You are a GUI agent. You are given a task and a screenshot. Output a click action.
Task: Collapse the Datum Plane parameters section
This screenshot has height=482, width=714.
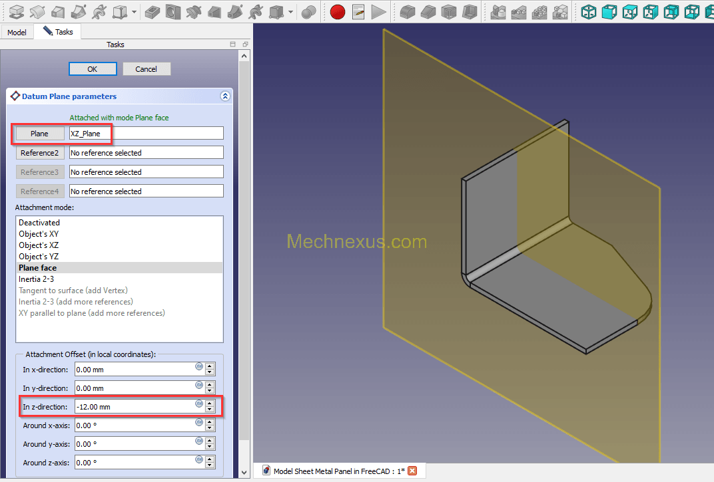pos(225,96)
